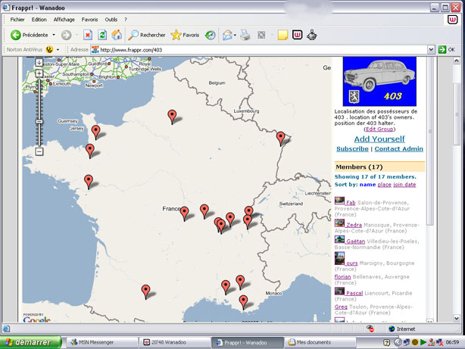Open the Affichage menu
The height and width of the screenshot is (349, 465).
click(x=64, y=19)
